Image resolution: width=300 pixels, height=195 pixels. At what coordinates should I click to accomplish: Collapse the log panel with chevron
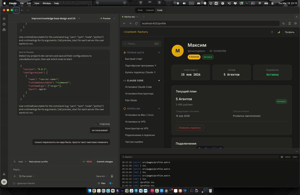[x=296, y=151]
